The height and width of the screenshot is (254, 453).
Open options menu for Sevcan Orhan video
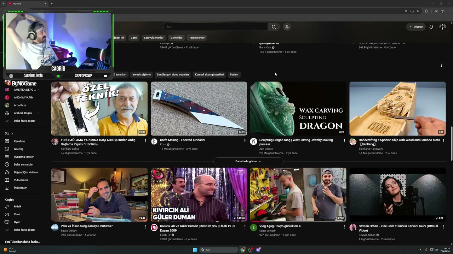pos(443,226)
